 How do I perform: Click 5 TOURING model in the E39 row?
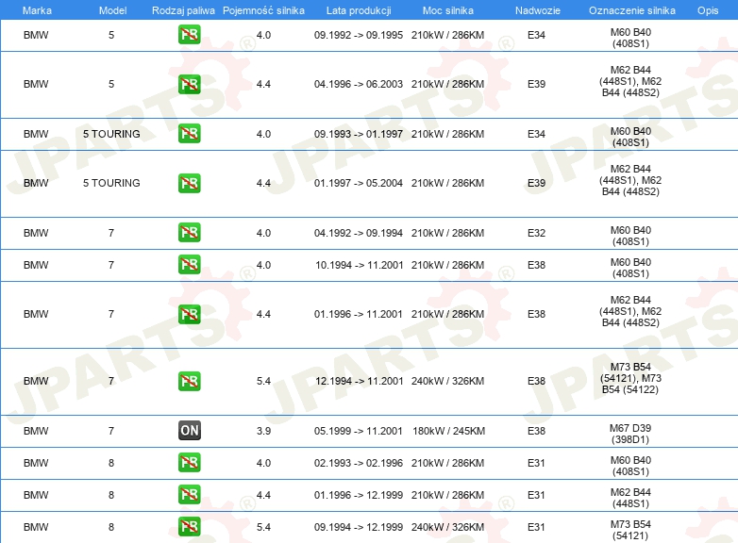click(x=111, y=183)
